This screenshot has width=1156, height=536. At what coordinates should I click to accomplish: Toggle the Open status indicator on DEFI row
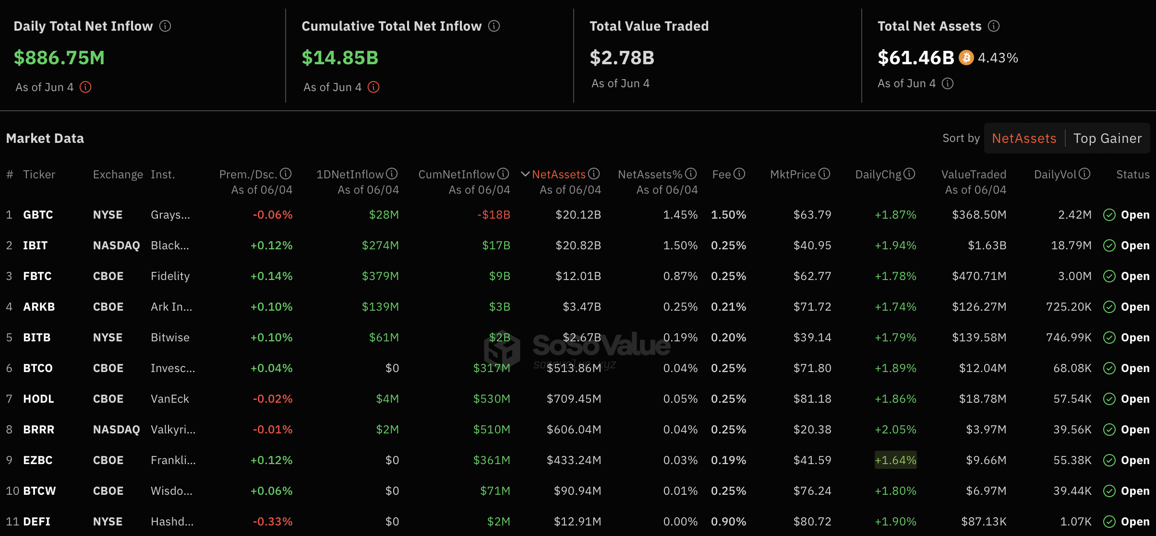pyautogui.click(x=1109, y=521)
